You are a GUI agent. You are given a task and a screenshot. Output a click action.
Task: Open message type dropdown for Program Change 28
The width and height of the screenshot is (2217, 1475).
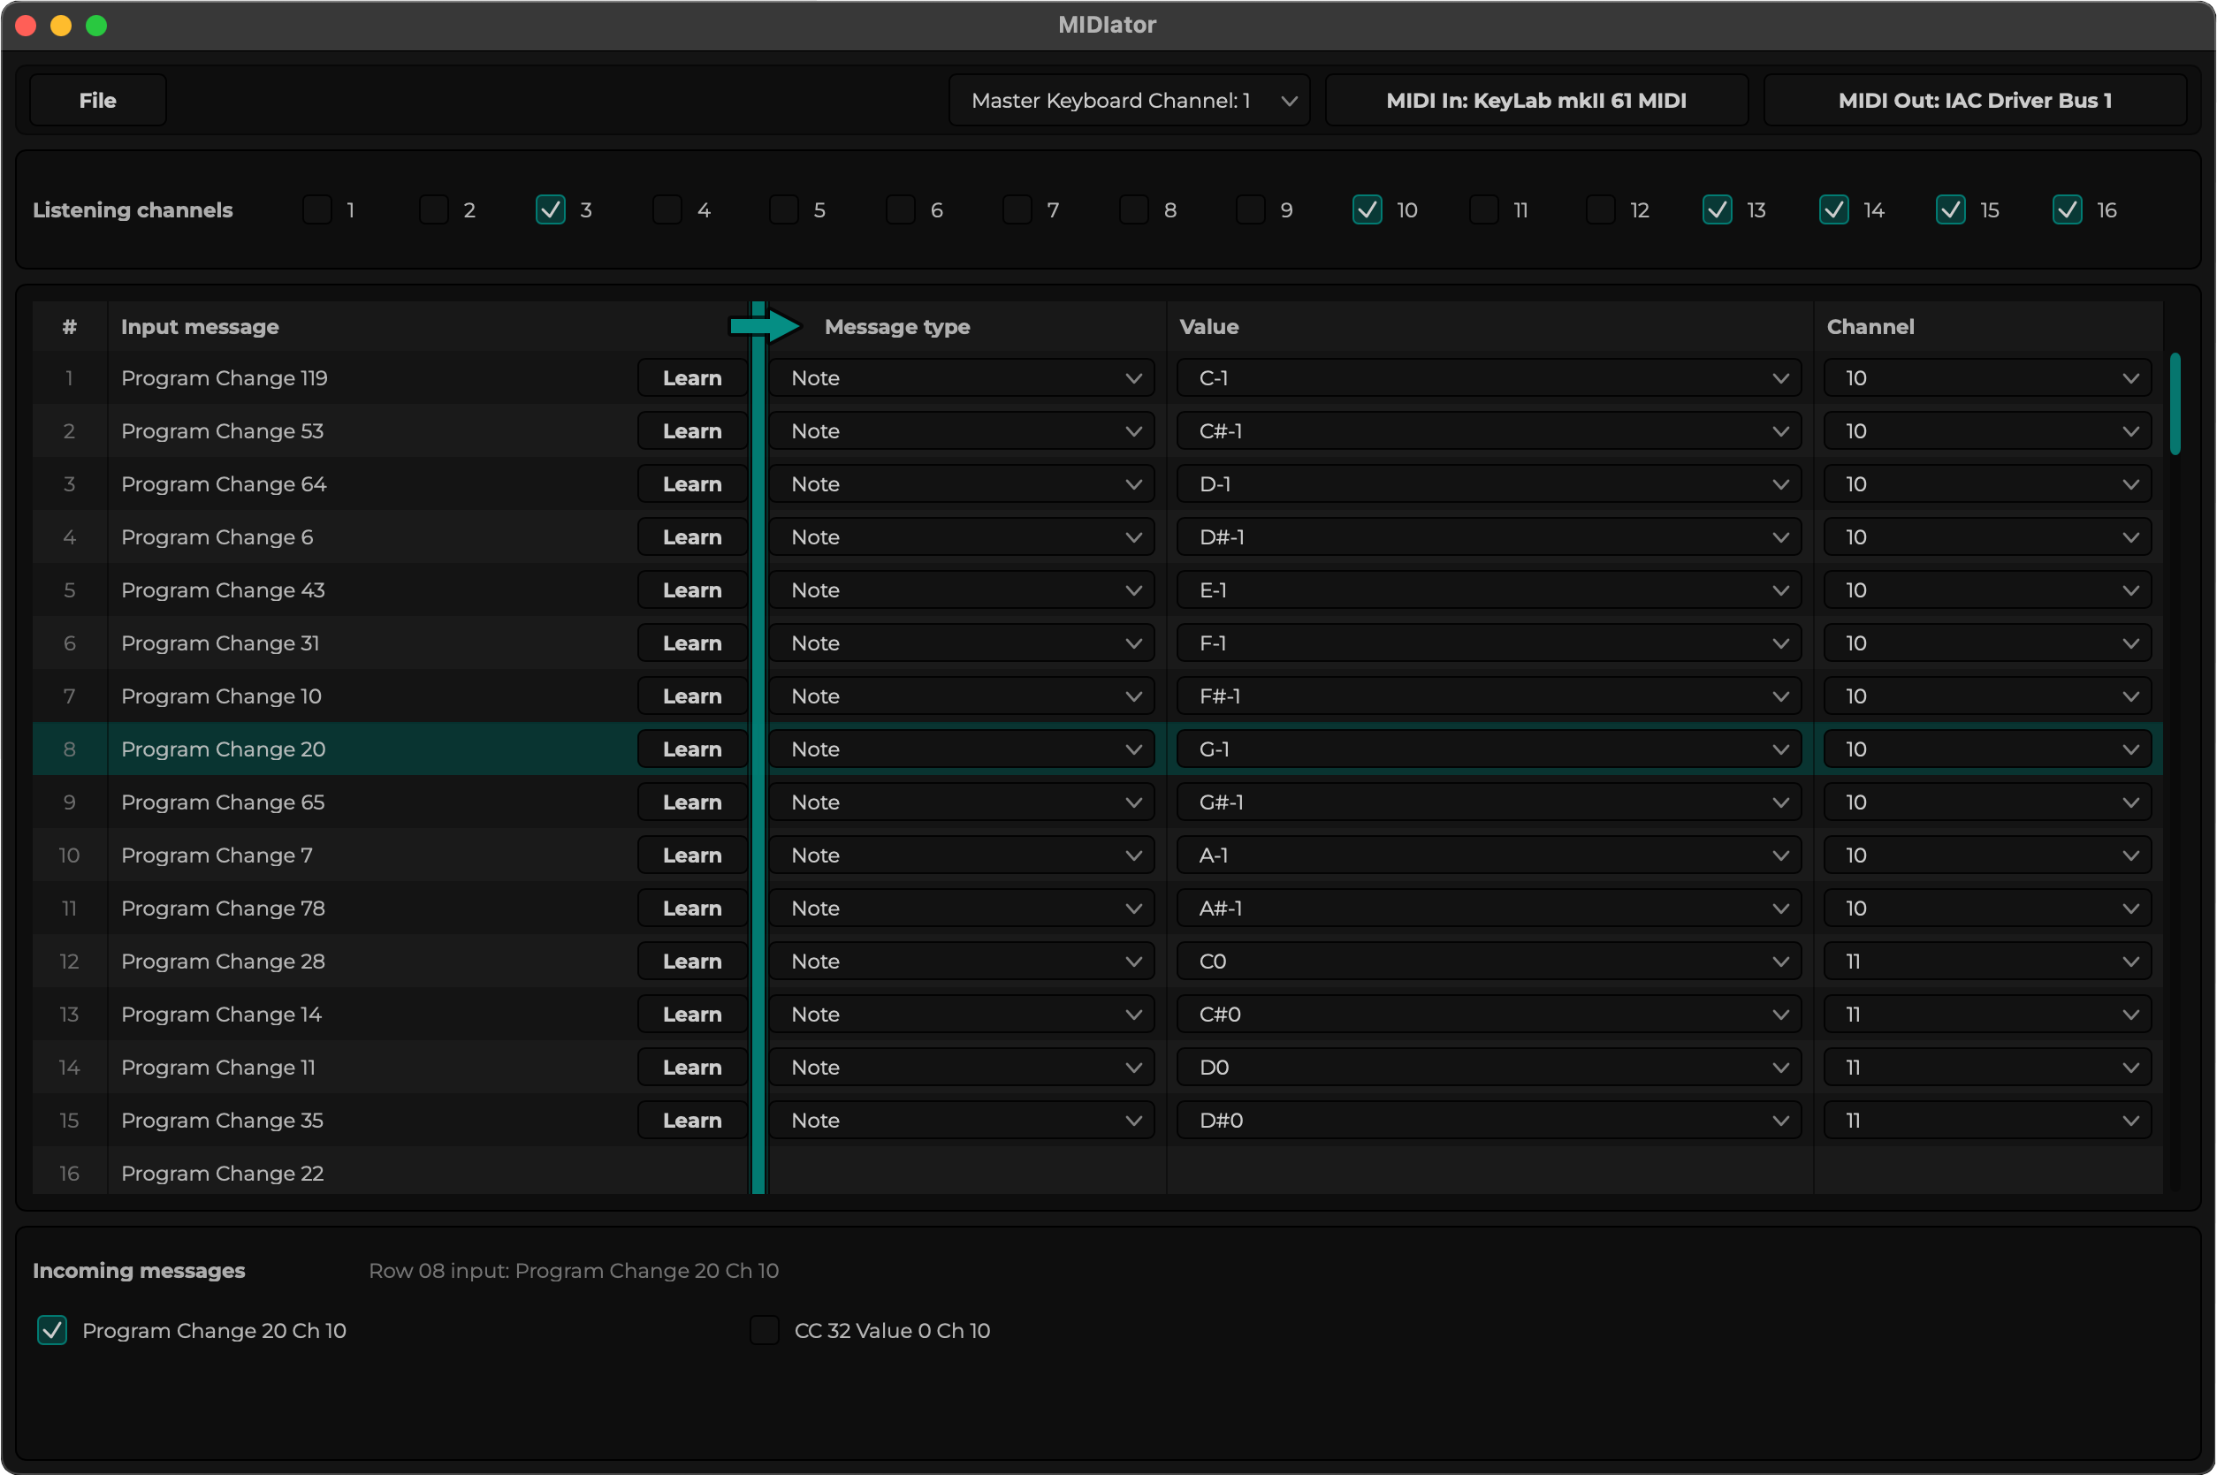tap(962, 961)
